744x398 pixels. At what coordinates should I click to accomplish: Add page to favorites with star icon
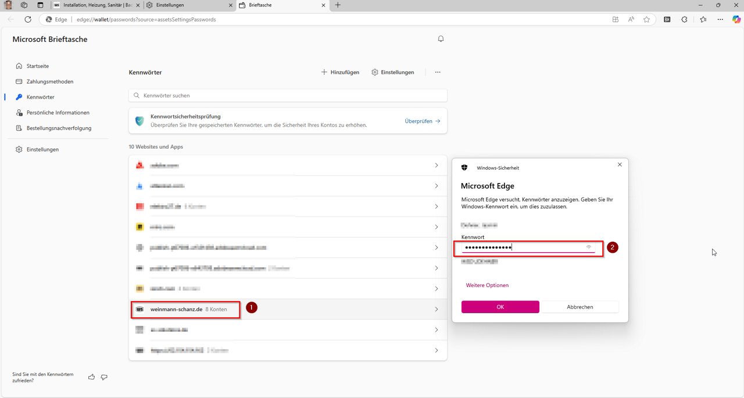click(646, 19)
